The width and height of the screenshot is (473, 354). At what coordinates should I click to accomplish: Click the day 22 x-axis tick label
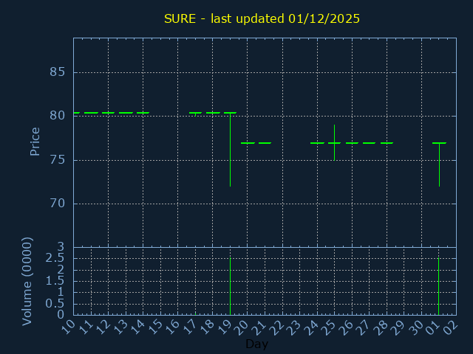[277, 325]
